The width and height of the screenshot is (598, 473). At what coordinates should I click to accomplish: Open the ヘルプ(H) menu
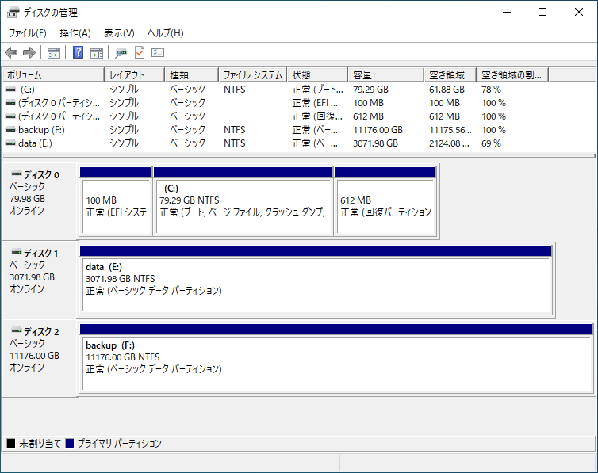click(x=166, y=33)
